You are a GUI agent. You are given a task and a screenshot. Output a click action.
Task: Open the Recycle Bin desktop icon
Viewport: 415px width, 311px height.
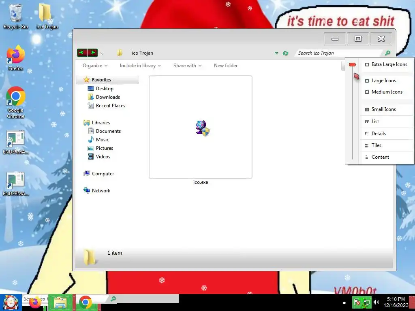[15, 16]
